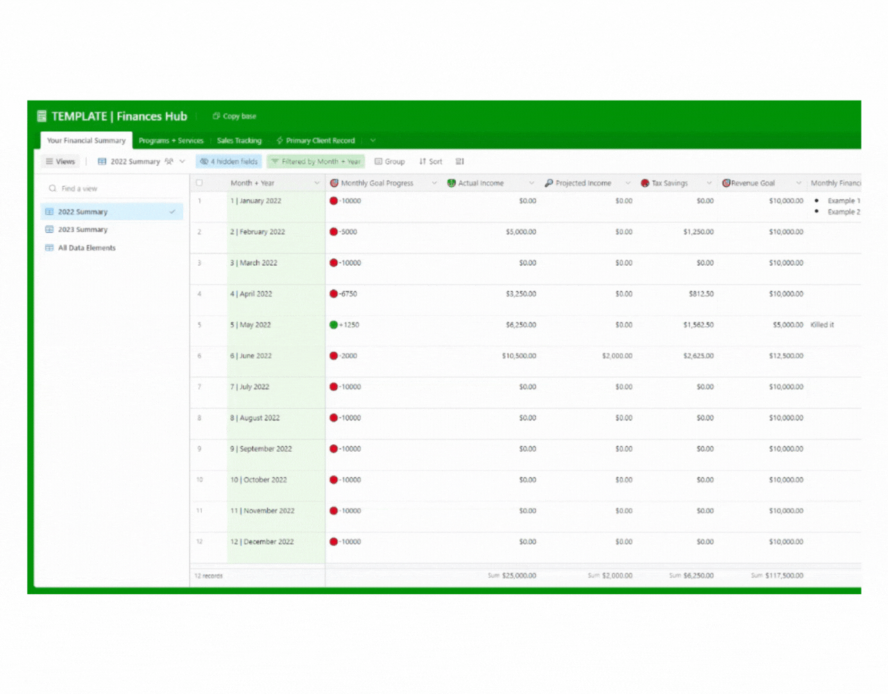Select the 5 | May 2022 cell
Image resolution: width=888 pixels, height=694 pixels.
pos(276,331)
